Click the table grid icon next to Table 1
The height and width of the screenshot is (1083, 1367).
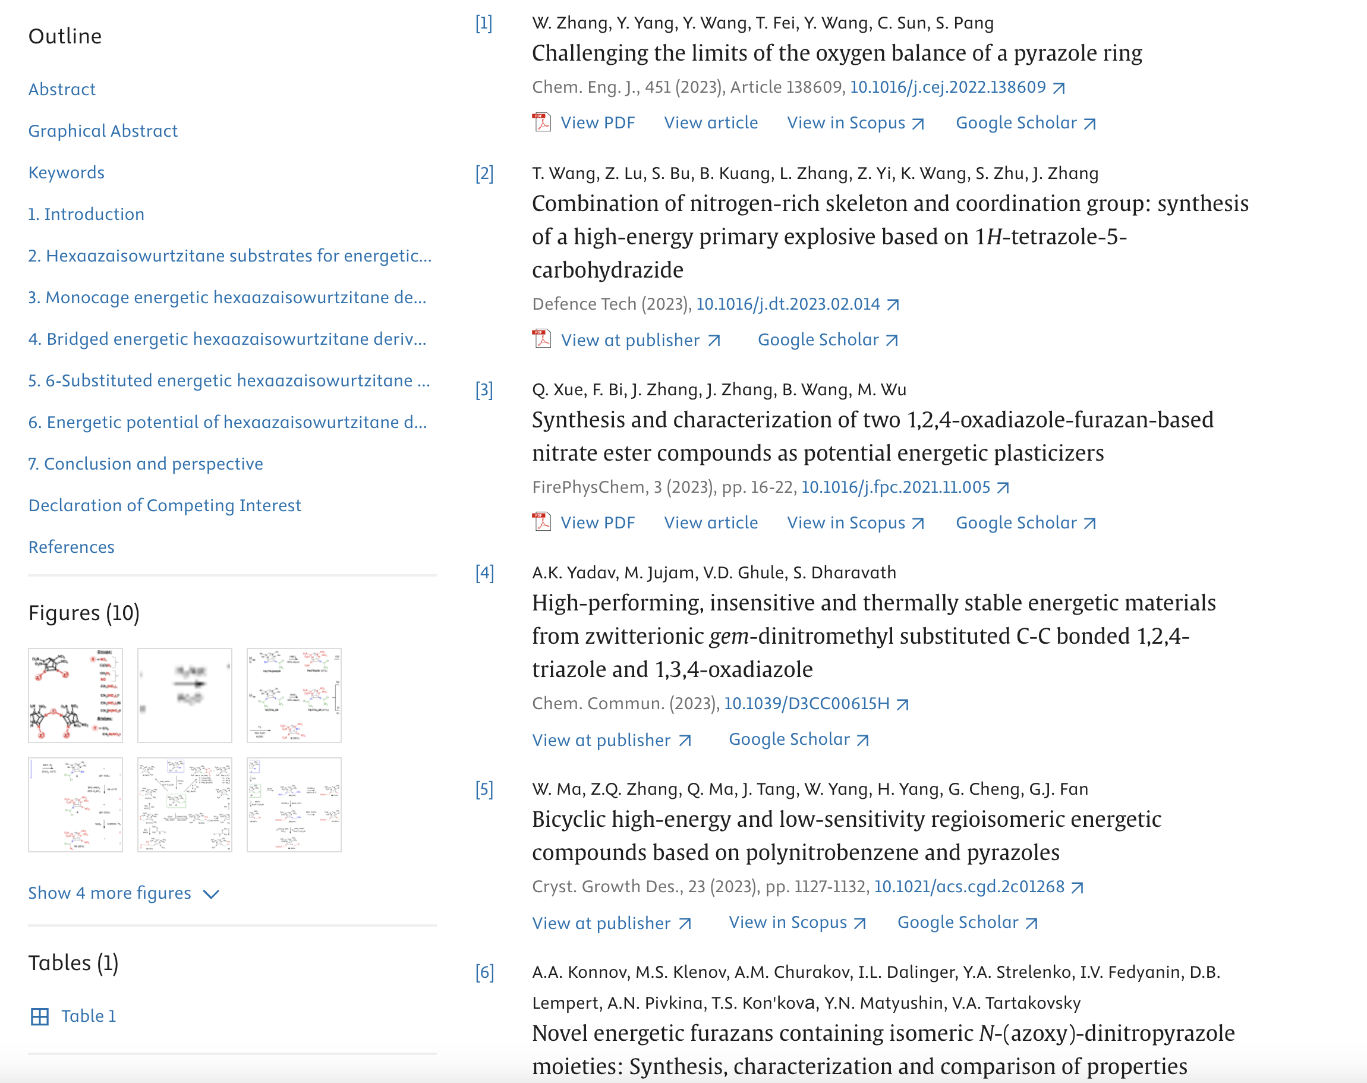39,1016
